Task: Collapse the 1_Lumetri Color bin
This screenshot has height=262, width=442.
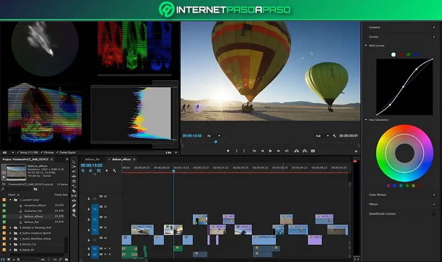Action: [11, 199]
